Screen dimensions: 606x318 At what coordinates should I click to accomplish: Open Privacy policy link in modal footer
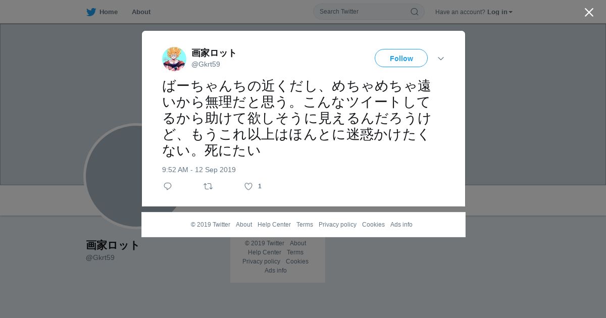[337, 225]
